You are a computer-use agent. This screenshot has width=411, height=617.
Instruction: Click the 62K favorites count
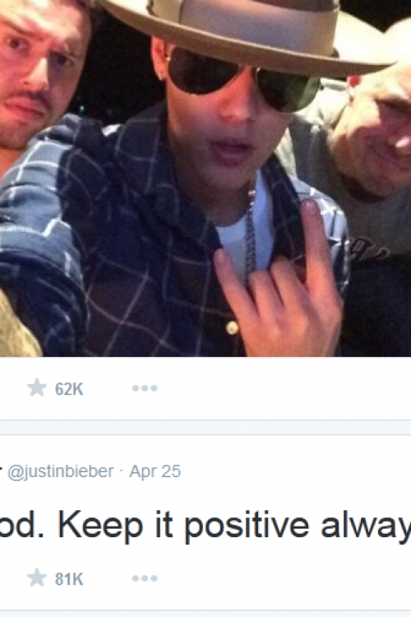click(x=69, y=389)
